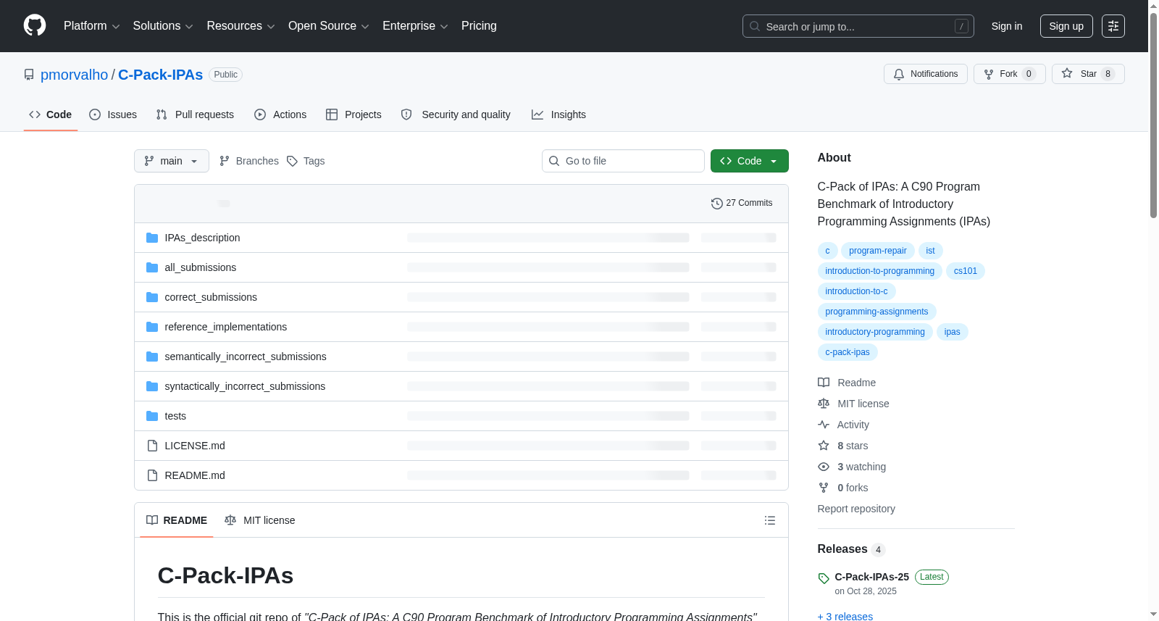1159x621 pixels.
Task: Click the all_submissions folder icon
Action: tap(152, 267)
